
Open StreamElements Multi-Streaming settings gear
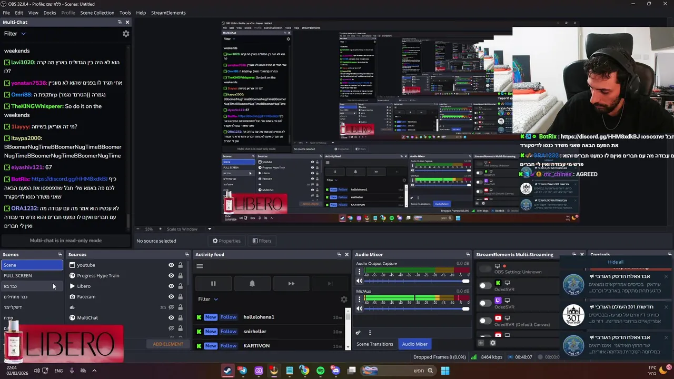492,343
